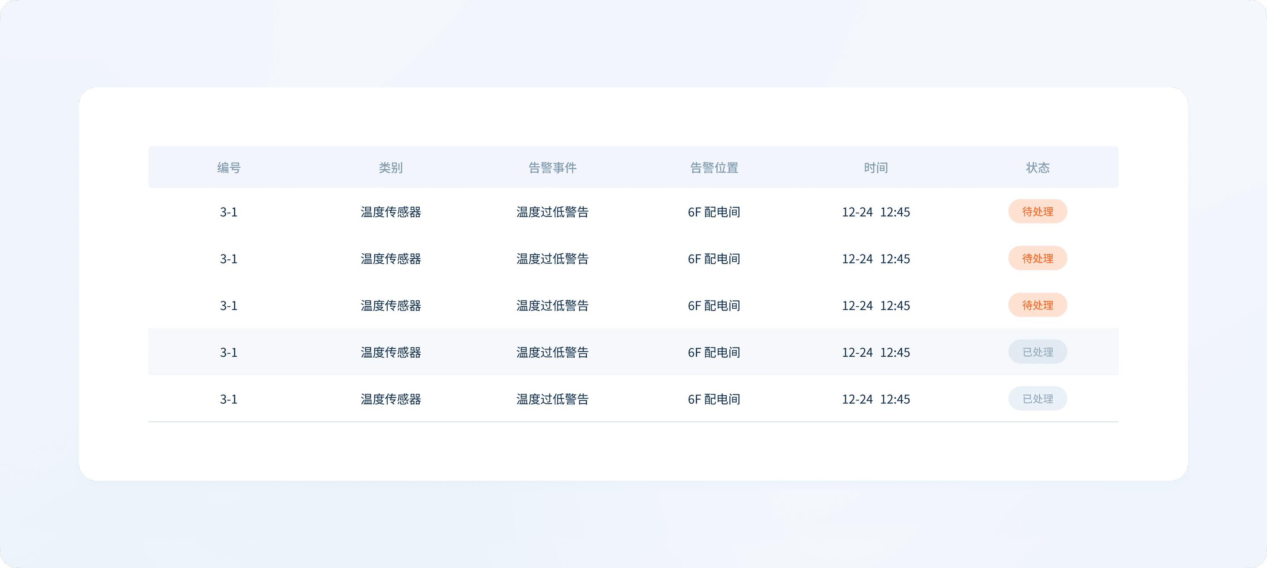Click the first row's 待处理 badge
Screen dimensions: 1267x568
click(x=1037, y=211)
